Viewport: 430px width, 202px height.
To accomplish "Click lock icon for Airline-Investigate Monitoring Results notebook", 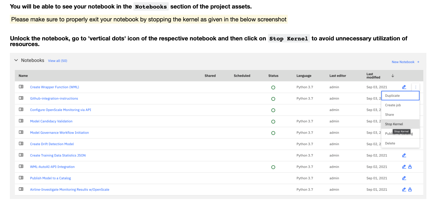I will coord(410,189).
